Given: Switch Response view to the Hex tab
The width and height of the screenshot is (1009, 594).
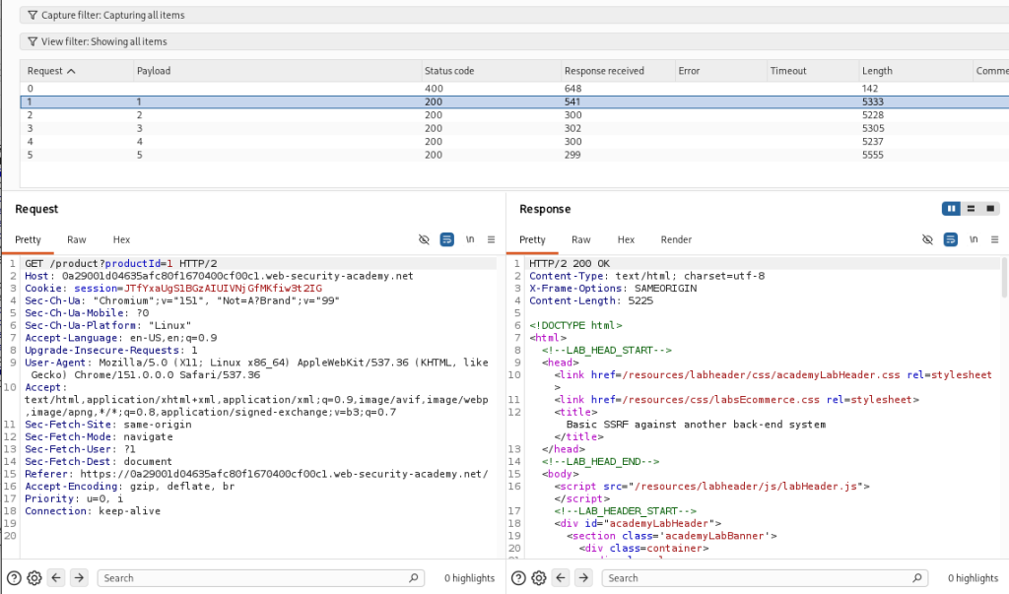Looking at the screenshot, I should pyautogui.click(x=626, y=239).
